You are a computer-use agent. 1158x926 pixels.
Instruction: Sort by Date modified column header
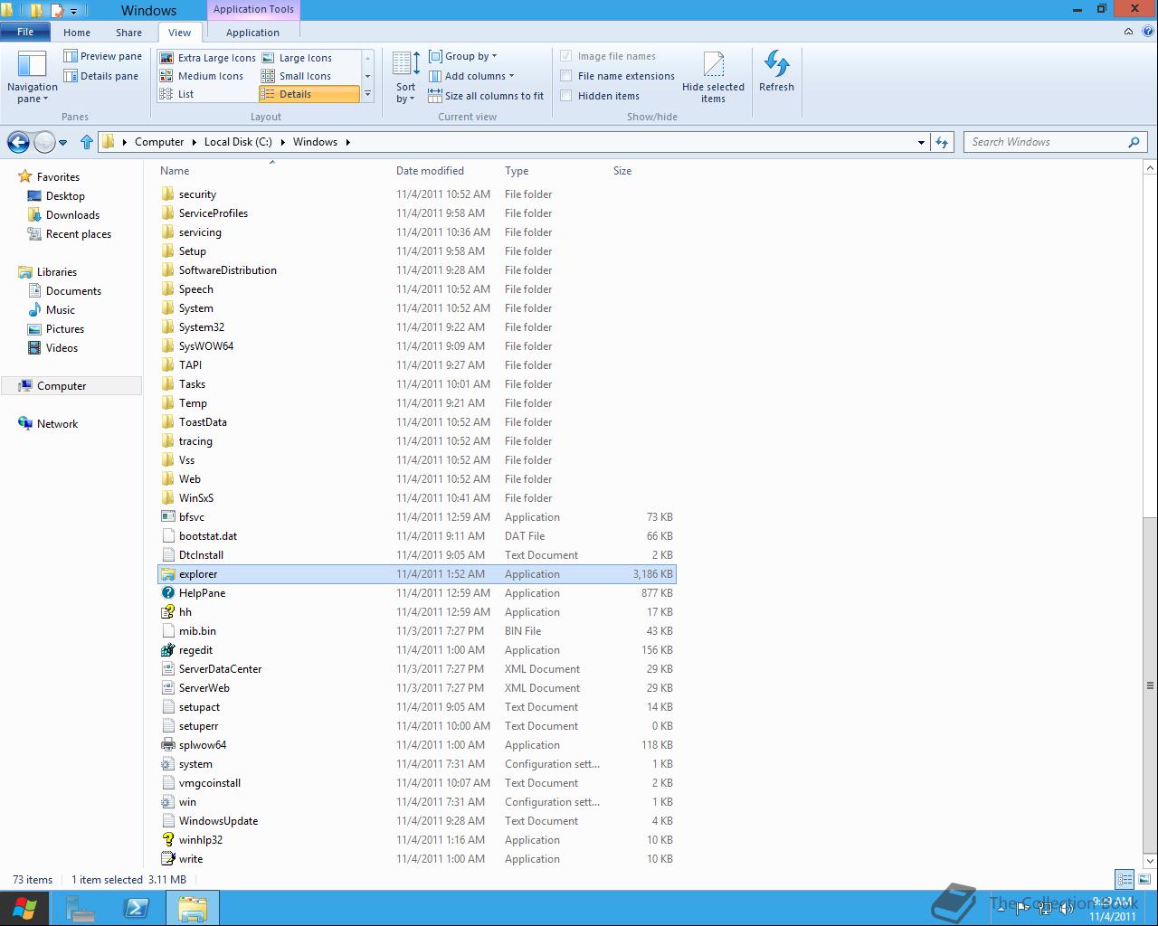[x=430, y=171]
